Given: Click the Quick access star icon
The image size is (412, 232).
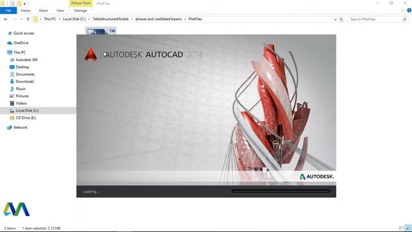Looking at the screenshot, I should [x=10, y=33].
